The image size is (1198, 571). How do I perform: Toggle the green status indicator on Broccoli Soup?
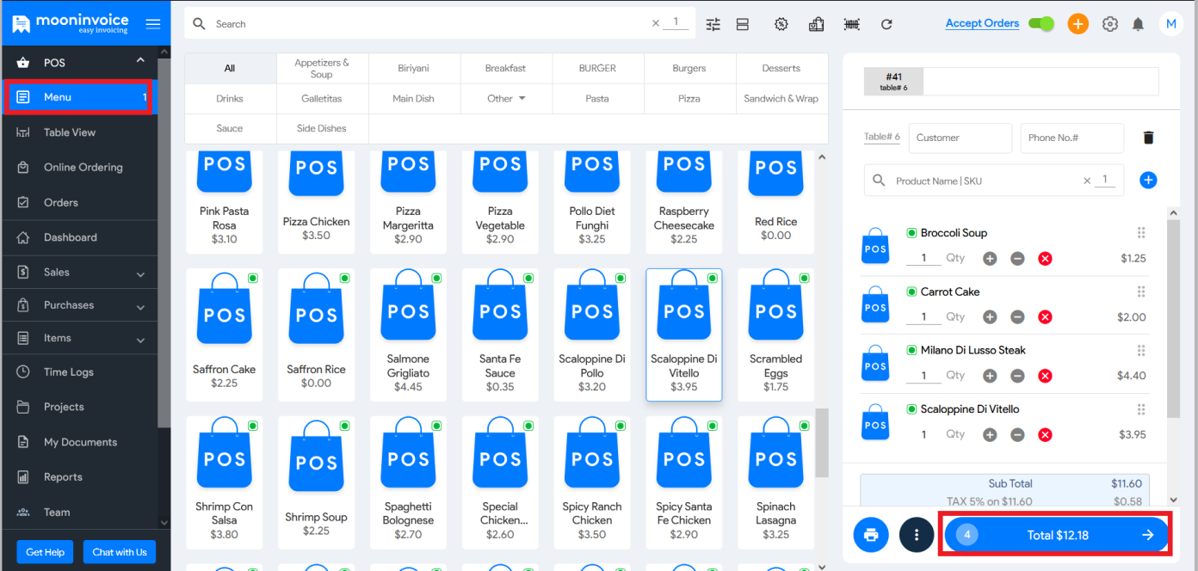point(911,233)
